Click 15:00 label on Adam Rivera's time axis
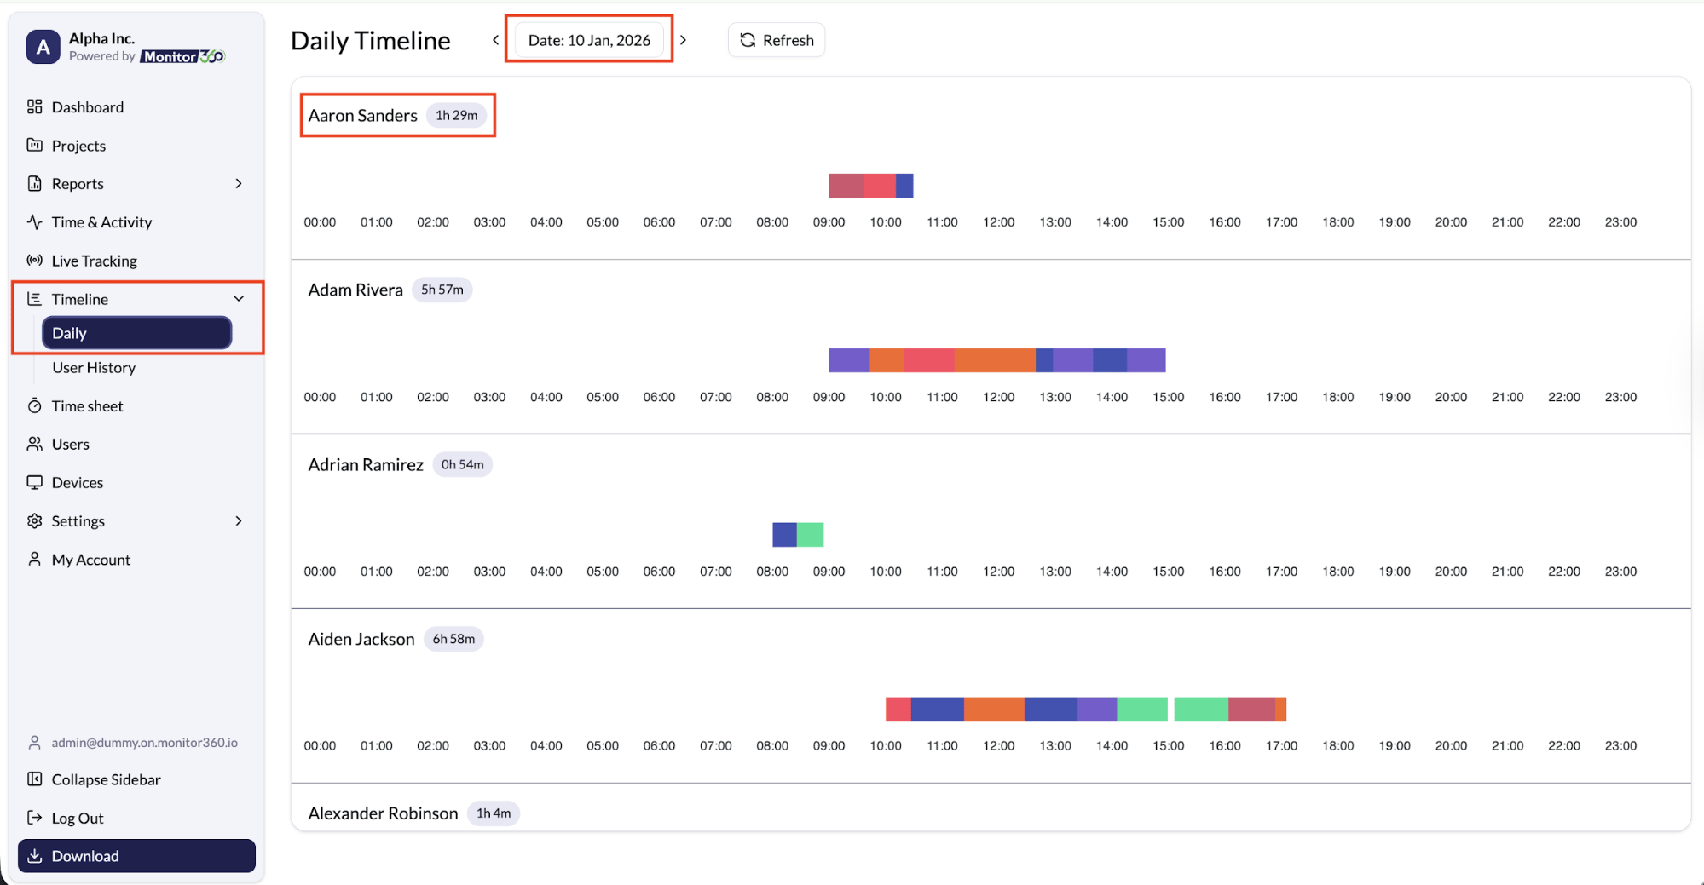The height and width of the screenshot is (885, 1704). [1169, 397]
